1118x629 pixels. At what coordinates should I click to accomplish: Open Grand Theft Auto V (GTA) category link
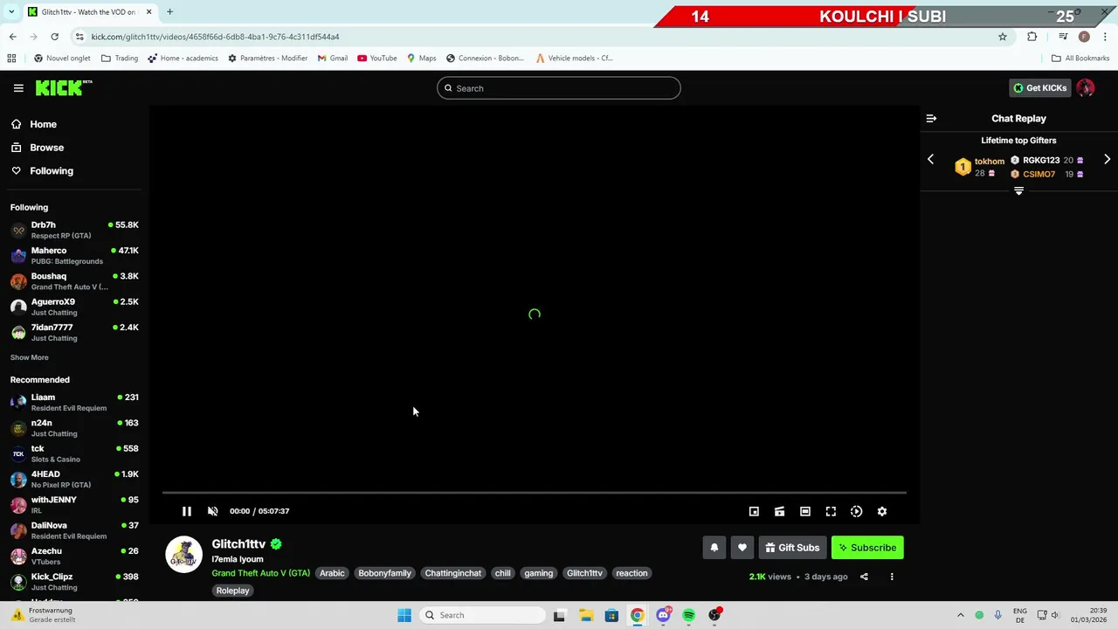pyautogui.click(x=260, y=573)
